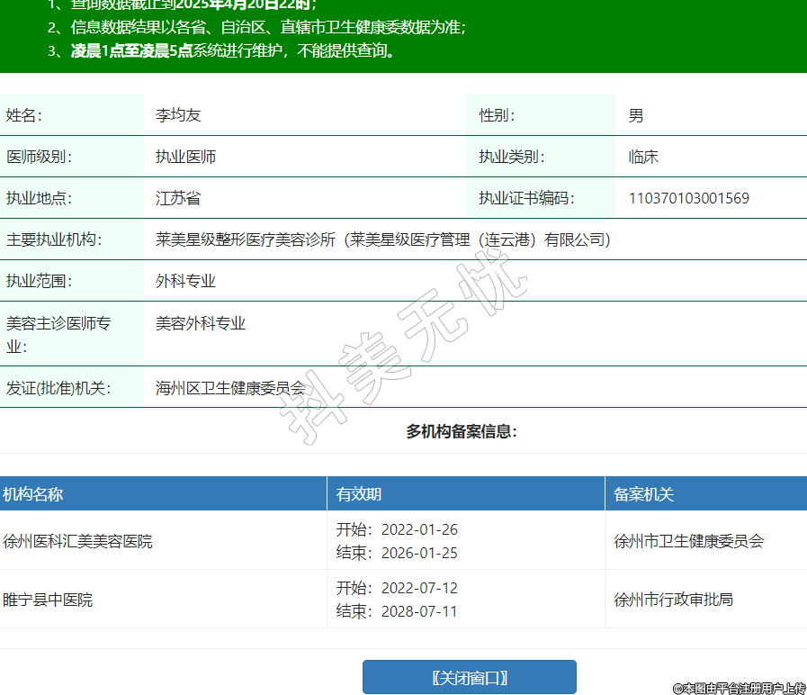The height and width of the screenshot is (695, 807).
Task: Click the 执业医师 physician level value
Action: (x=185, y=157)
